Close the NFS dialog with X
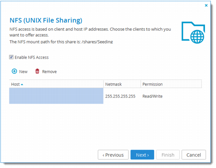The width and height of the screenshot is (216, 168). pyautogui.click(x=206, y=5)
